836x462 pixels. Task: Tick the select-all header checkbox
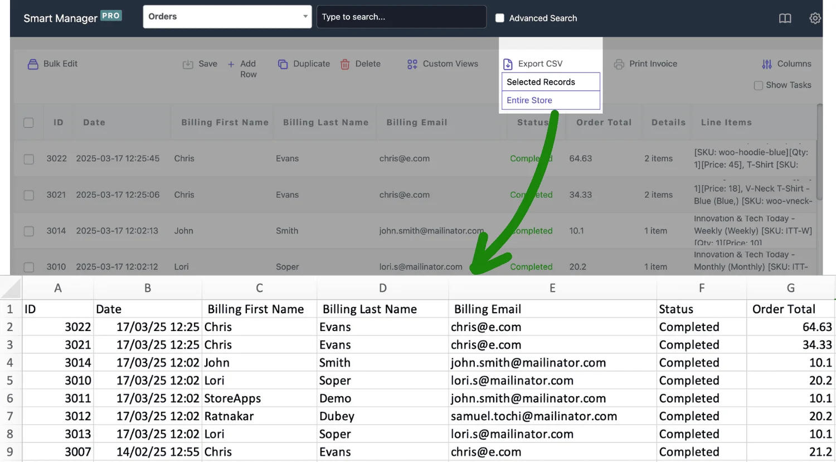(x=28, y=123)
